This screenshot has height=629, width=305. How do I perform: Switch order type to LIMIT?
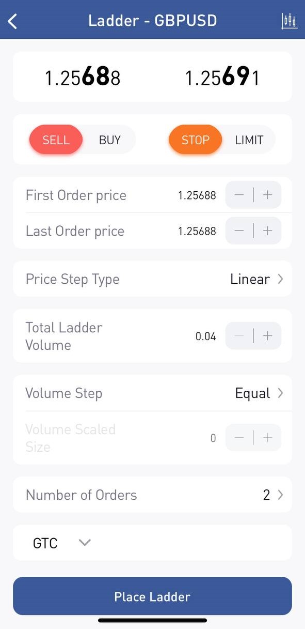[249, 140]
